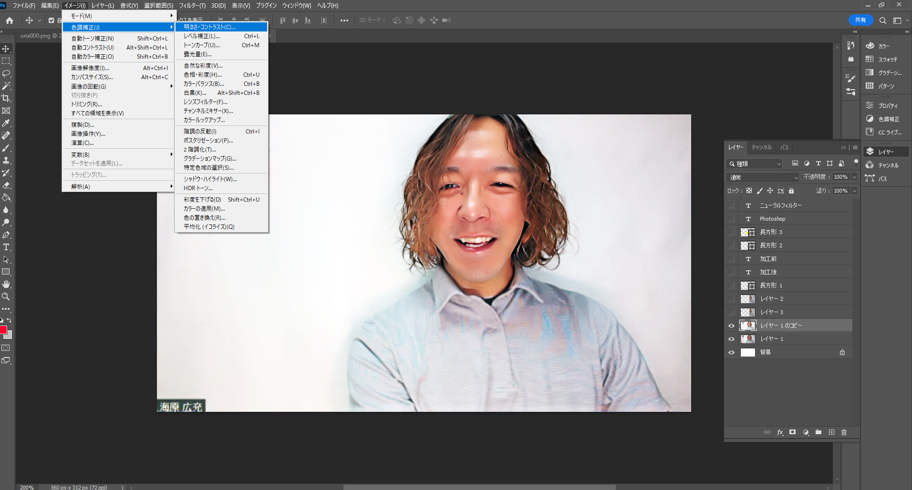Select the Clone Stamp tool

tap(6, 160)
